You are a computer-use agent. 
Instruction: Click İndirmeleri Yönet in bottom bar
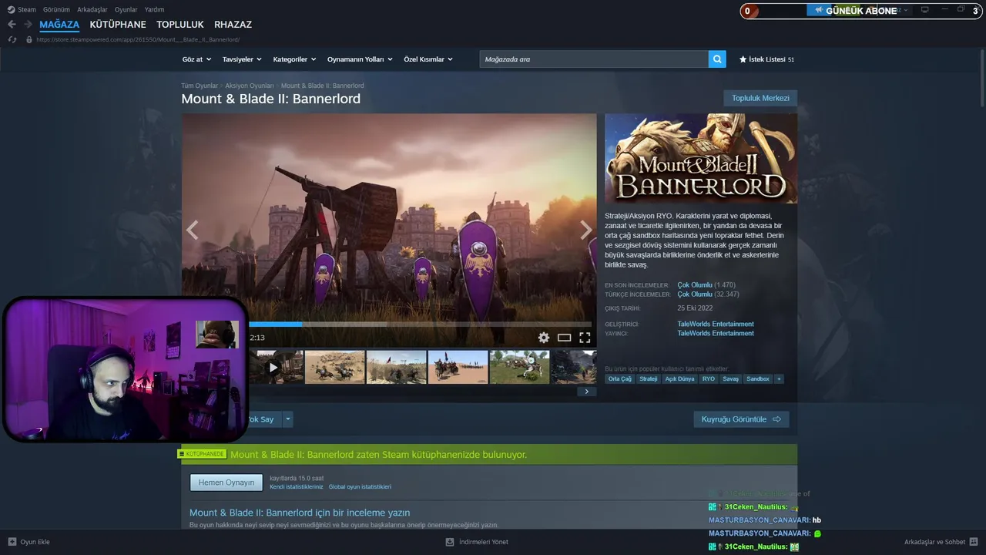[x=484, y=542]
